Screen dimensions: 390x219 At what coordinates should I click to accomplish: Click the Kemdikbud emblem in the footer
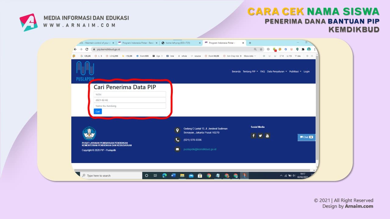tap(89, 133)
